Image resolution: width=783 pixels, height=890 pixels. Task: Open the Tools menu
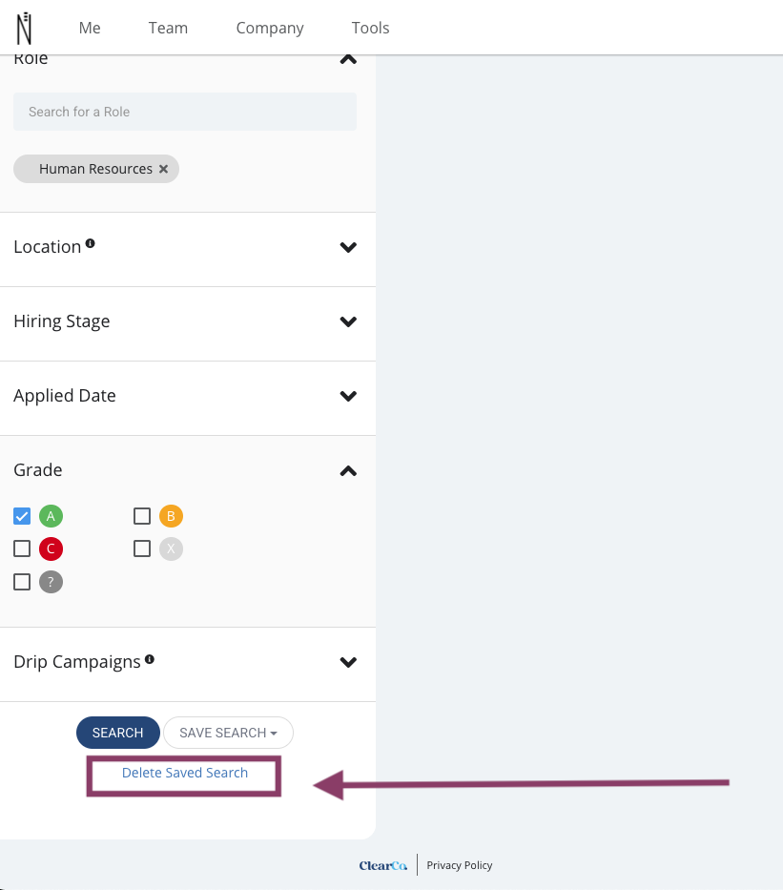click(370, 28)
